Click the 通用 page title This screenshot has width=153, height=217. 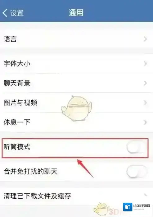(x=76, y=13)
